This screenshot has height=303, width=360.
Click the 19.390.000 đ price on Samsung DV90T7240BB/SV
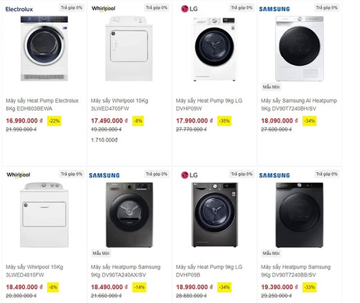[280, 287]
